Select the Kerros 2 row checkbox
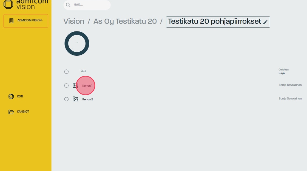Viewport: 307px width, 171px height. click(66, 99)
